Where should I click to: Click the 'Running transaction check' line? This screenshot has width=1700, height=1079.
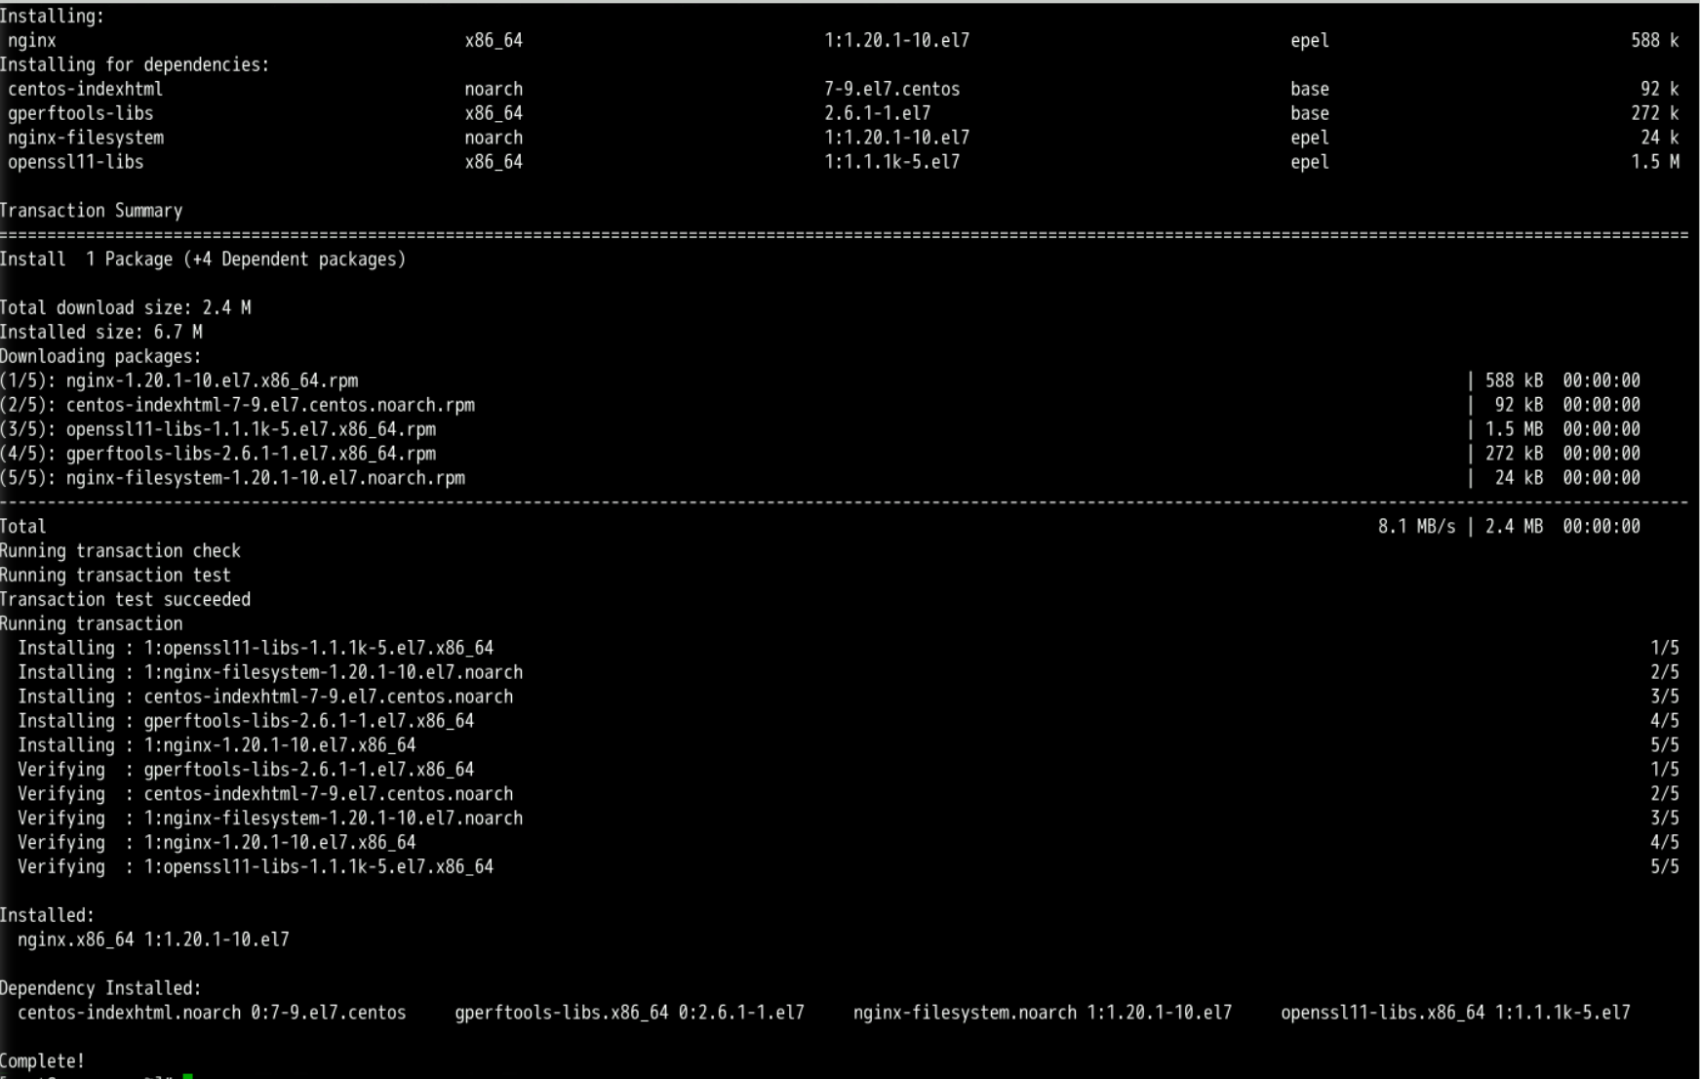(120, 551)
